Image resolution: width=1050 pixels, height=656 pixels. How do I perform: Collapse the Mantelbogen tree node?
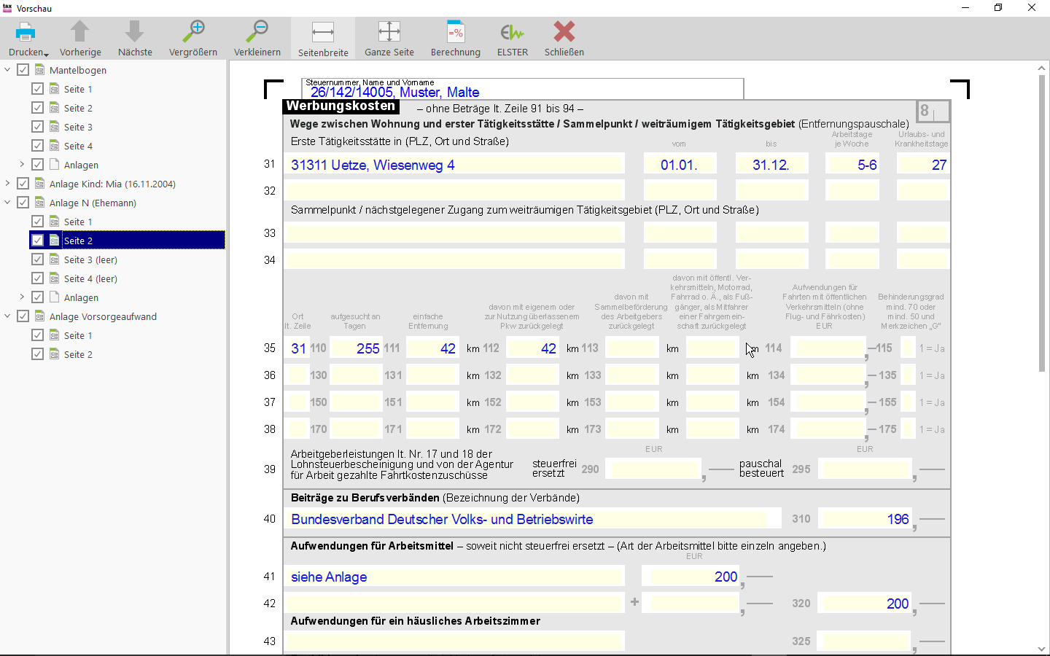point(8,70)
